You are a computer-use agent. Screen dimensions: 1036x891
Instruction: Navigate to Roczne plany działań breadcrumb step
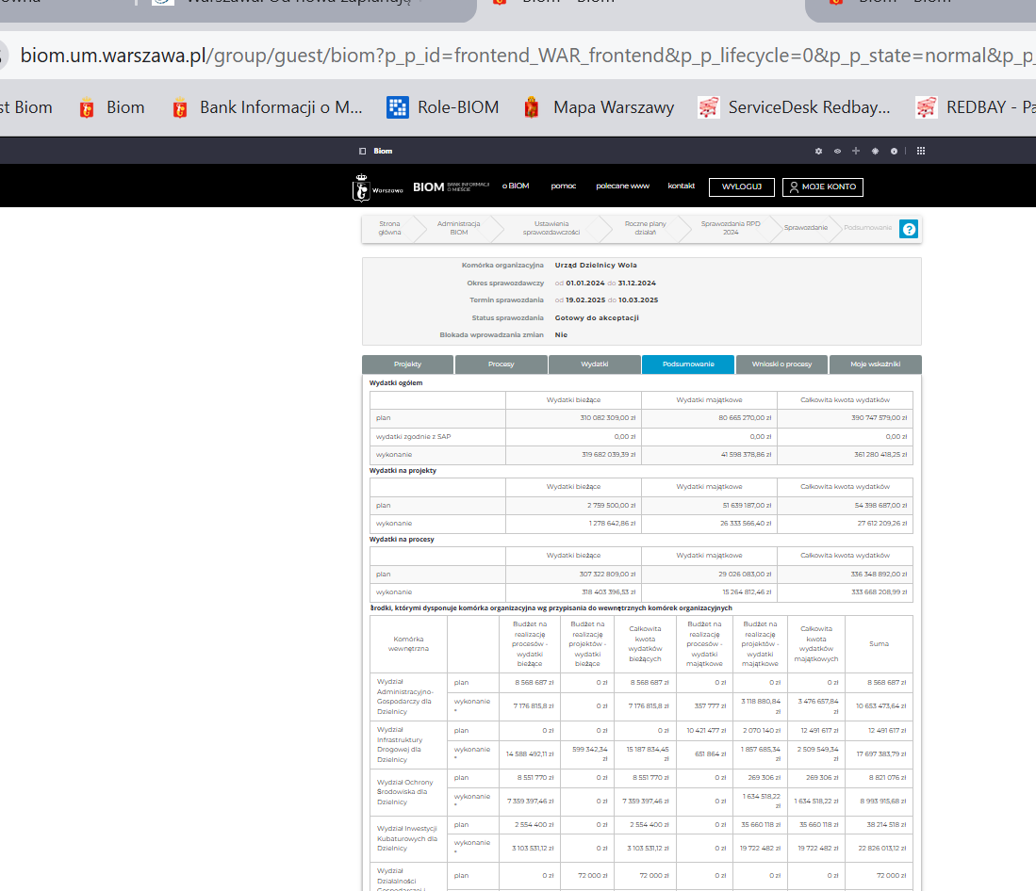click(645, 228)
